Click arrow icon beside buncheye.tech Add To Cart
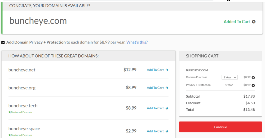Screen dimensions: 265x138 pyautogui.click(x=167, y=108)
